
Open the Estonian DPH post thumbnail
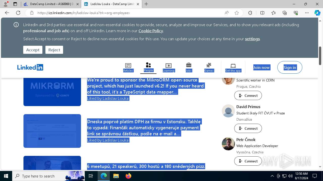52,131
